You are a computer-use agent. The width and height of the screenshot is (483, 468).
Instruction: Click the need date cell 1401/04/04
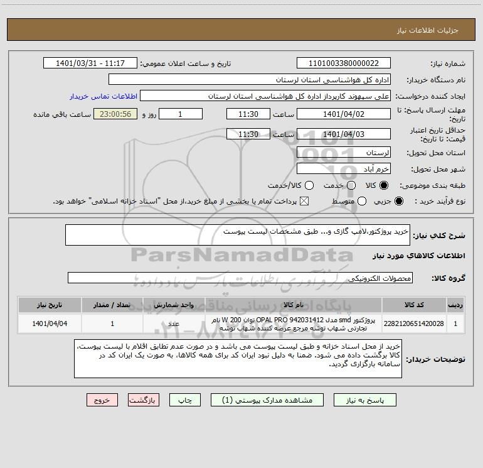pos(50,324)
